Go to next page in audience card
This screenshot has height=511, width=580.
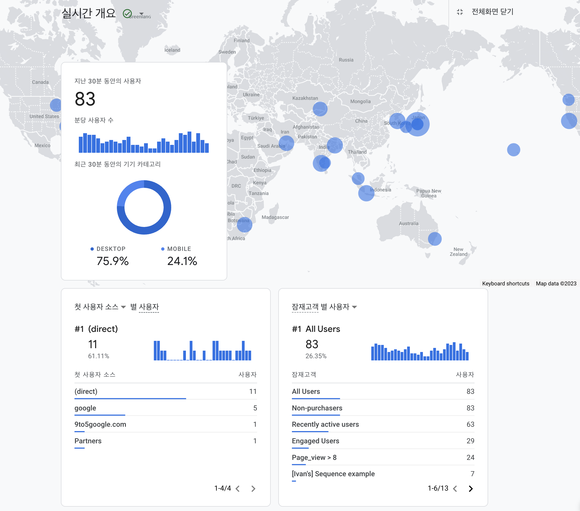click(470, 489)
